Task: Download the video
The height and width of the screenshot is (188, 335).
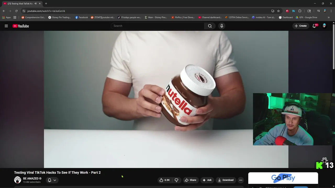Action: pyautogui.click(x=226, y=180)
